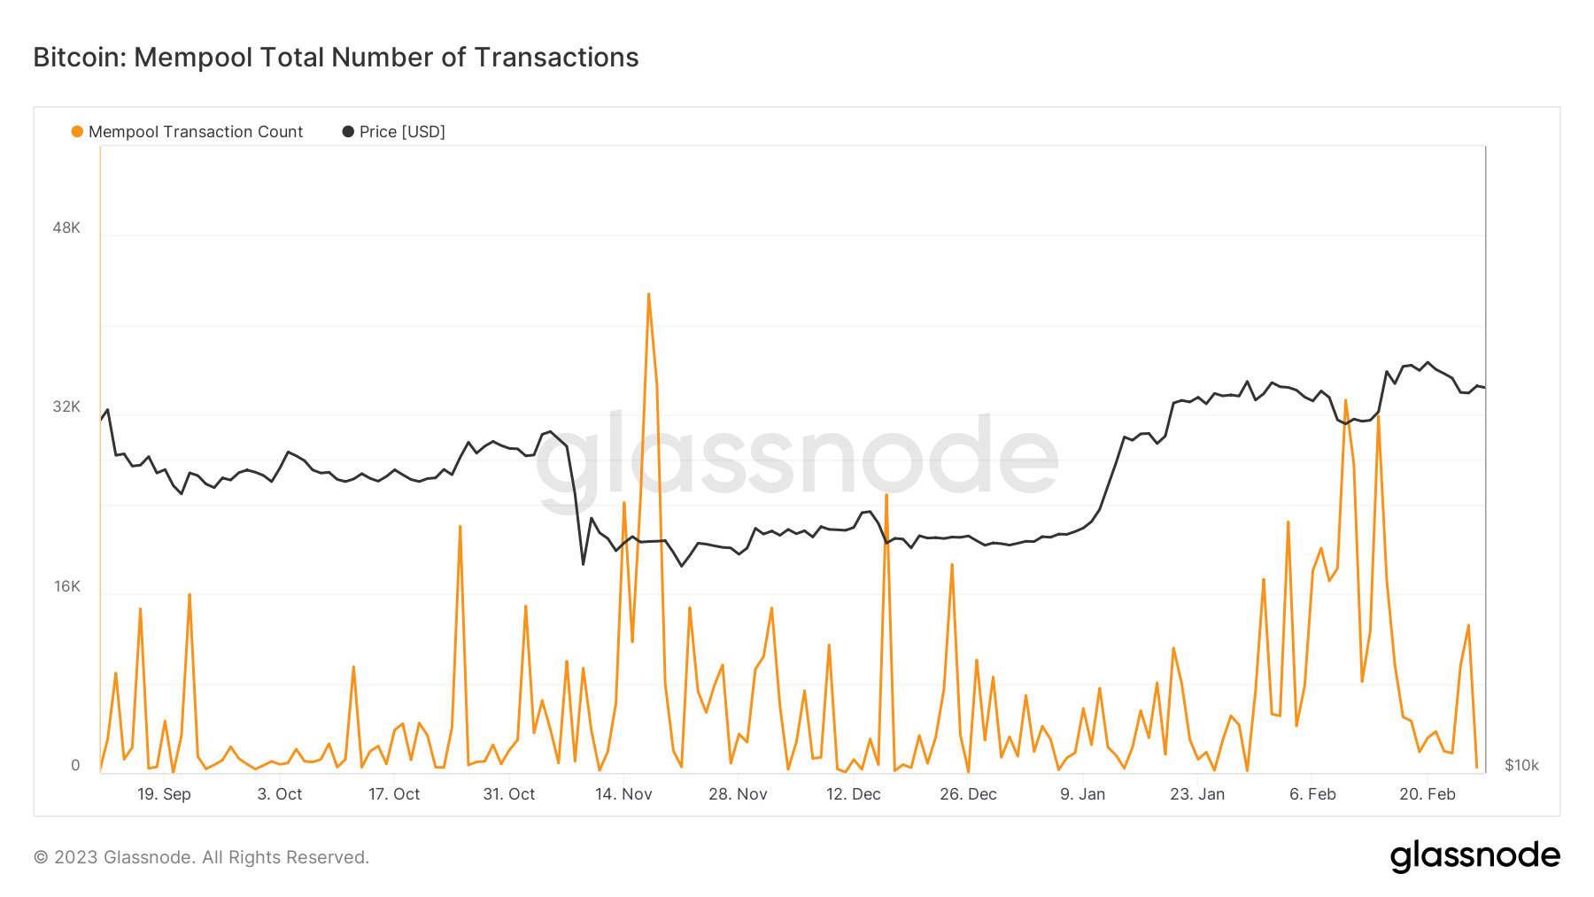Click the glassnode logo at bottom right
Image resolution: width=1594 pixels, height=897 pixels.
1474,856
